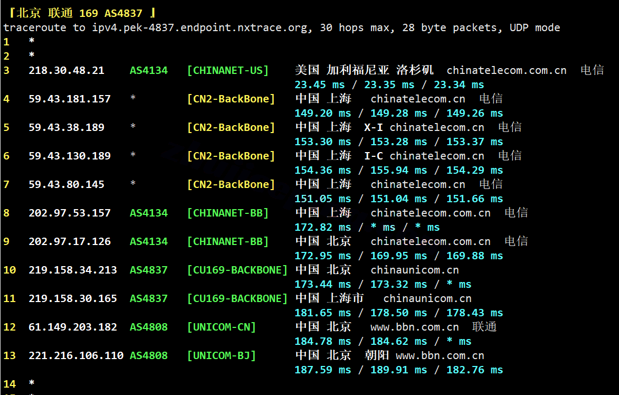619x395 pixels.
Task: Click AS4134 on hop 3
Action: pyautogui.click(x=149, y=70)
